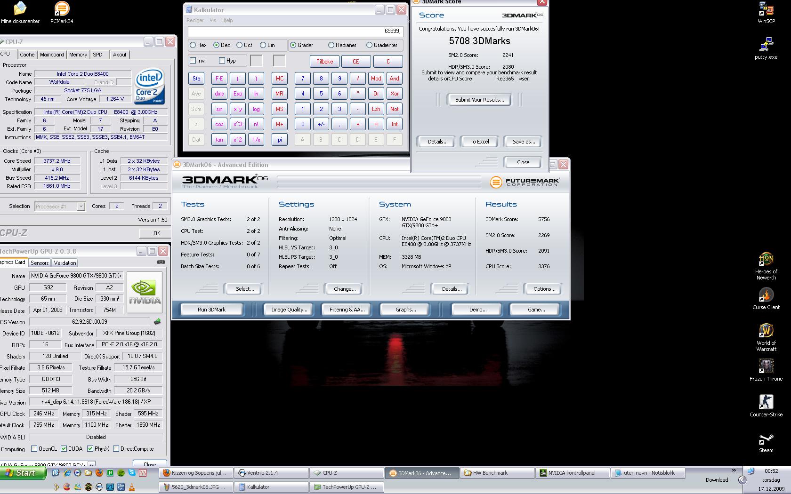Enable Hyp checkbox in Kalkulator
Image resolution: width=791 pixels, height=494 pixels.
click(x=222, y=61)
